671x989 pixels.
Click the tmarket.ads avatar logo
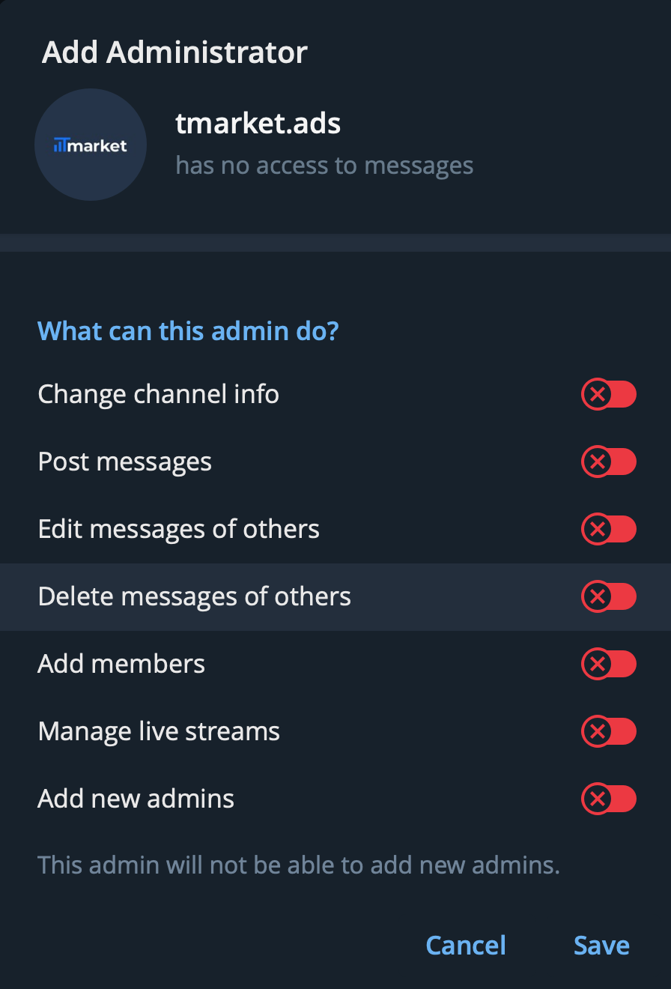click(91, 145)
